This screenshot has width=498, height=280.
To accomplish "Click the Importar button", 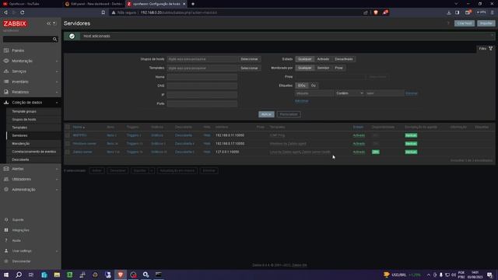I will tap(486, 23).
